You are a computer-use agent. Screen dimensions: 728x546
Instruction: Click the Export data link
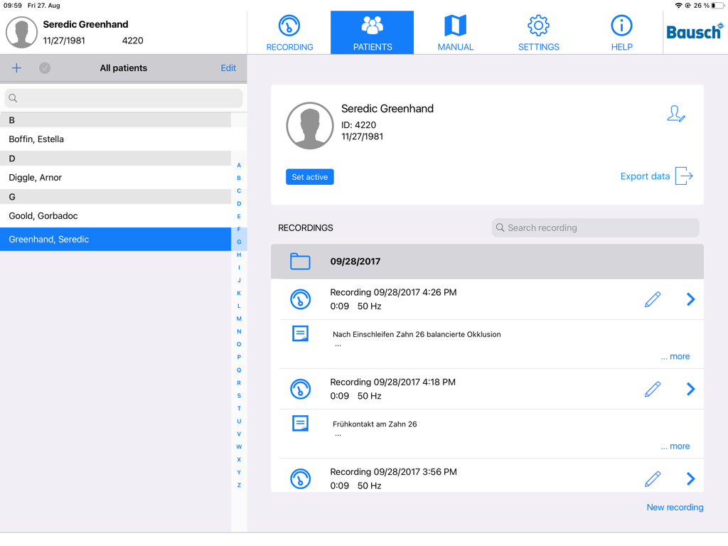point(646,176)
